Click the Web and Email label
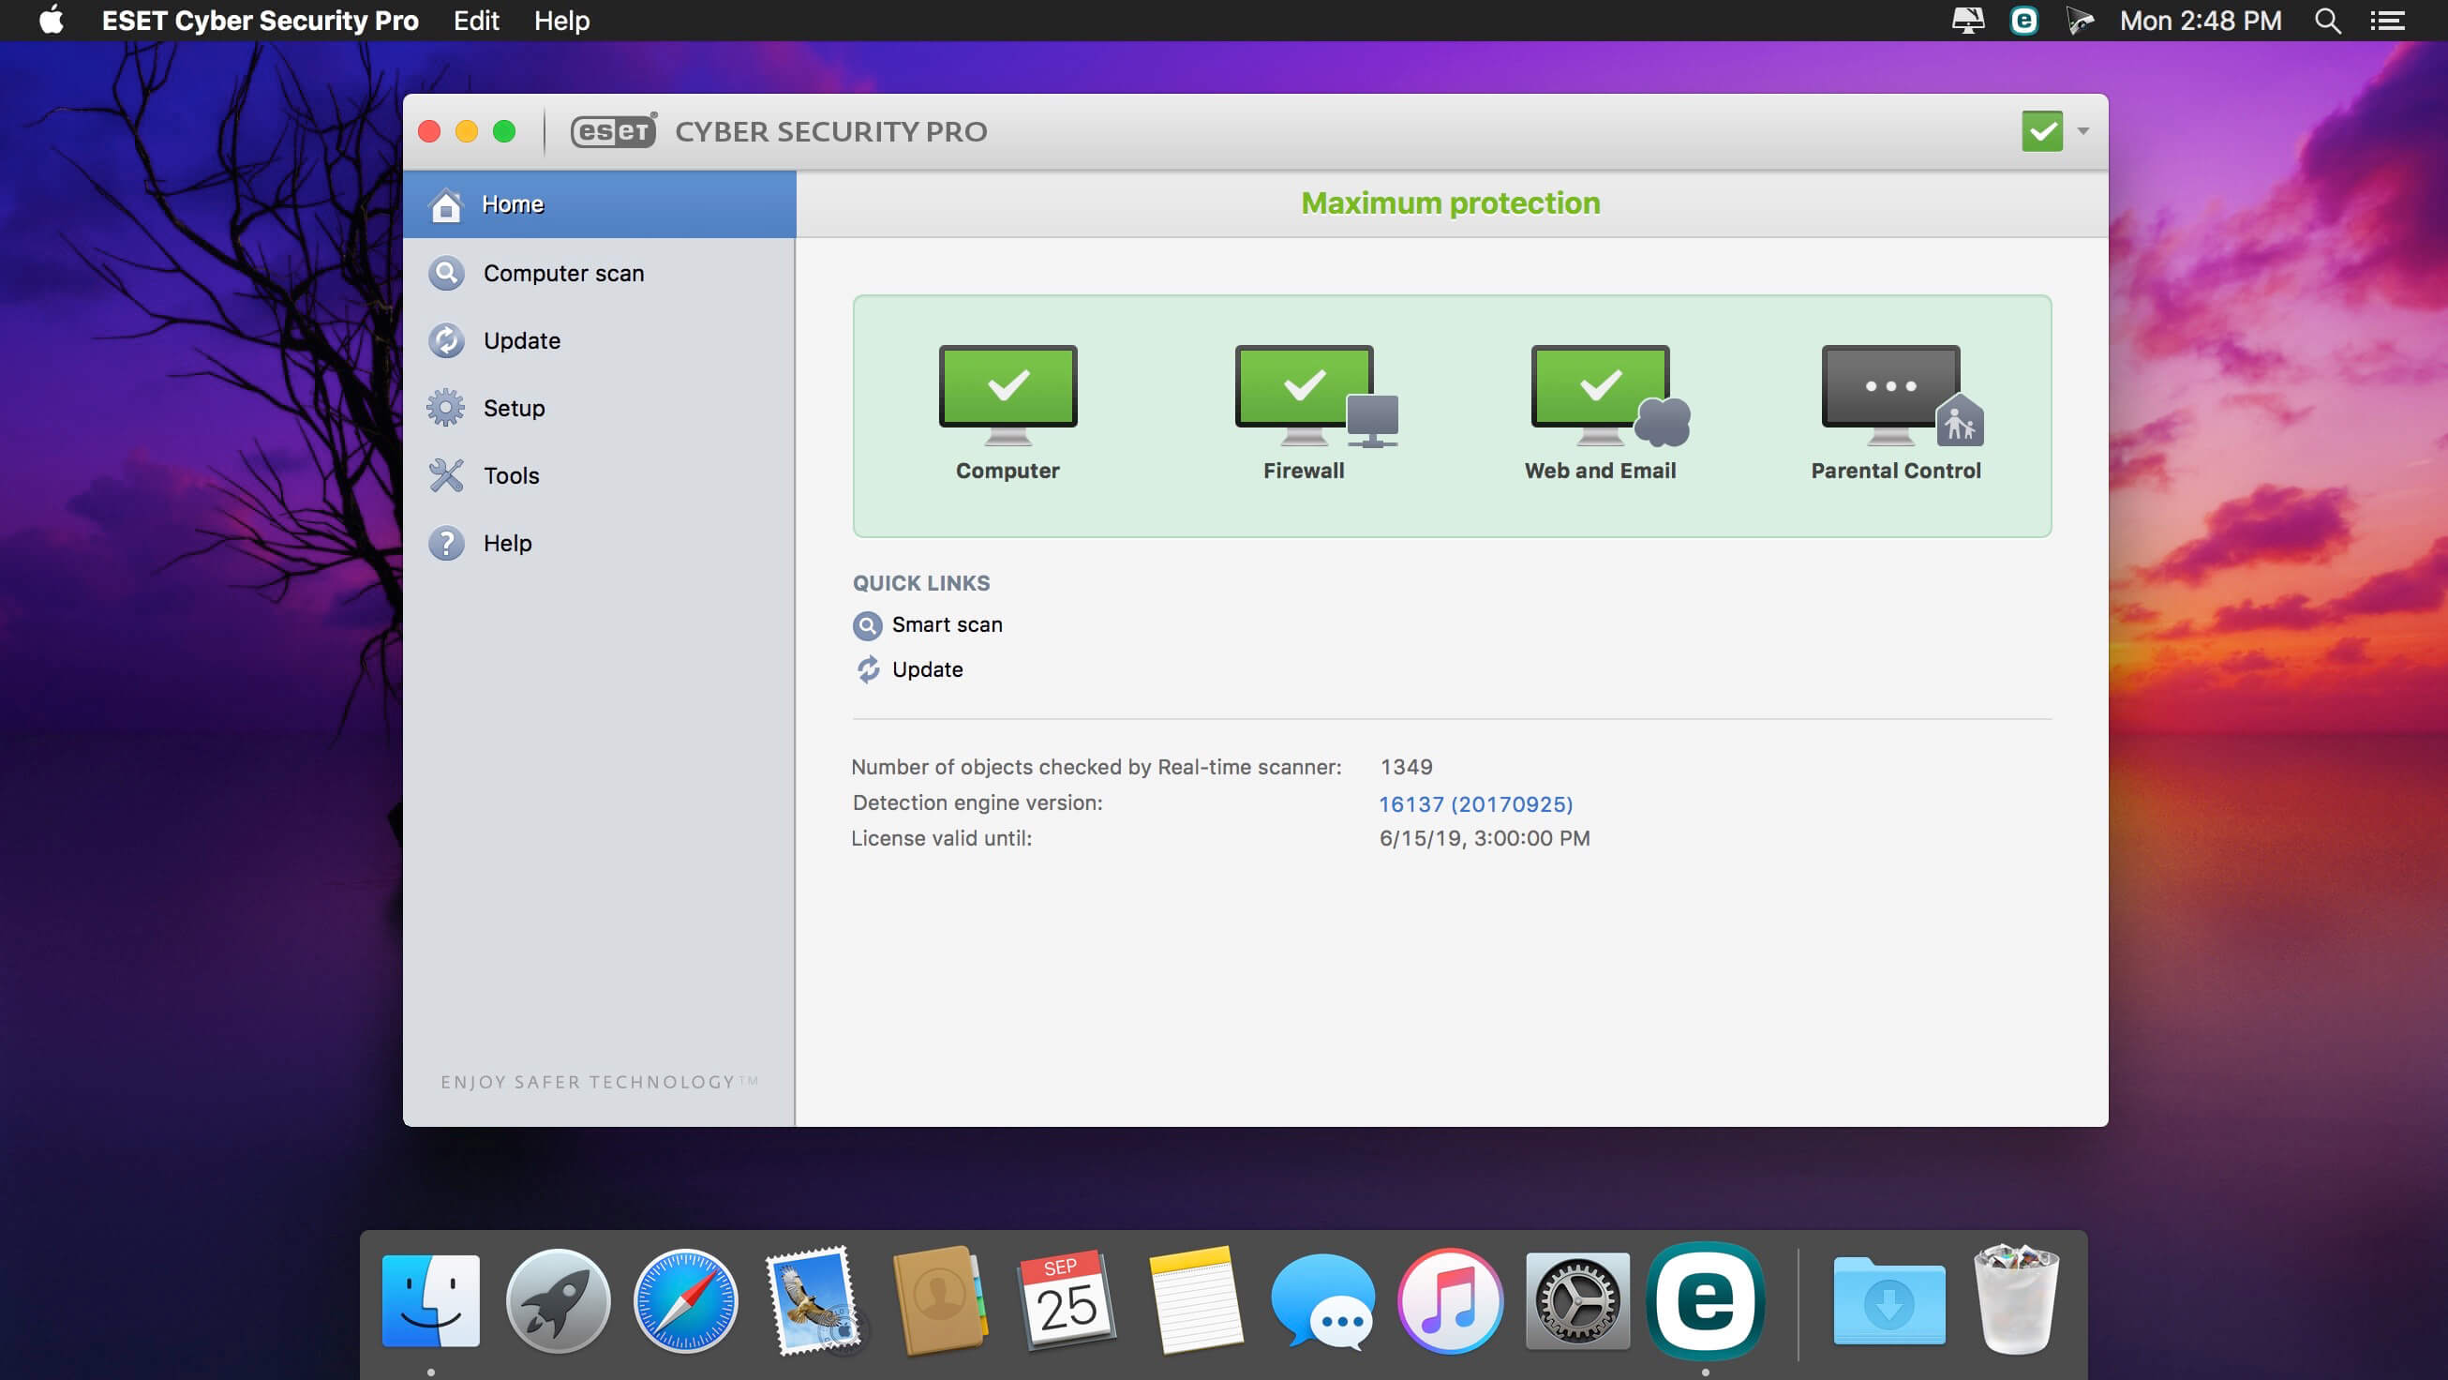Viewport: 2448px width, 1380px height. pos(1600,471)
